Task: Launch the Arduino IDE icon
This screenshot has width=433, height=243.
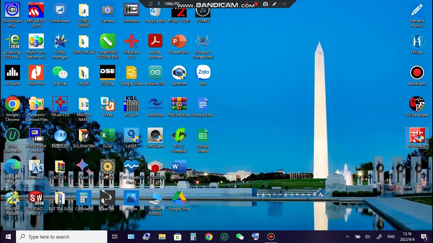Action: point(155,76)
